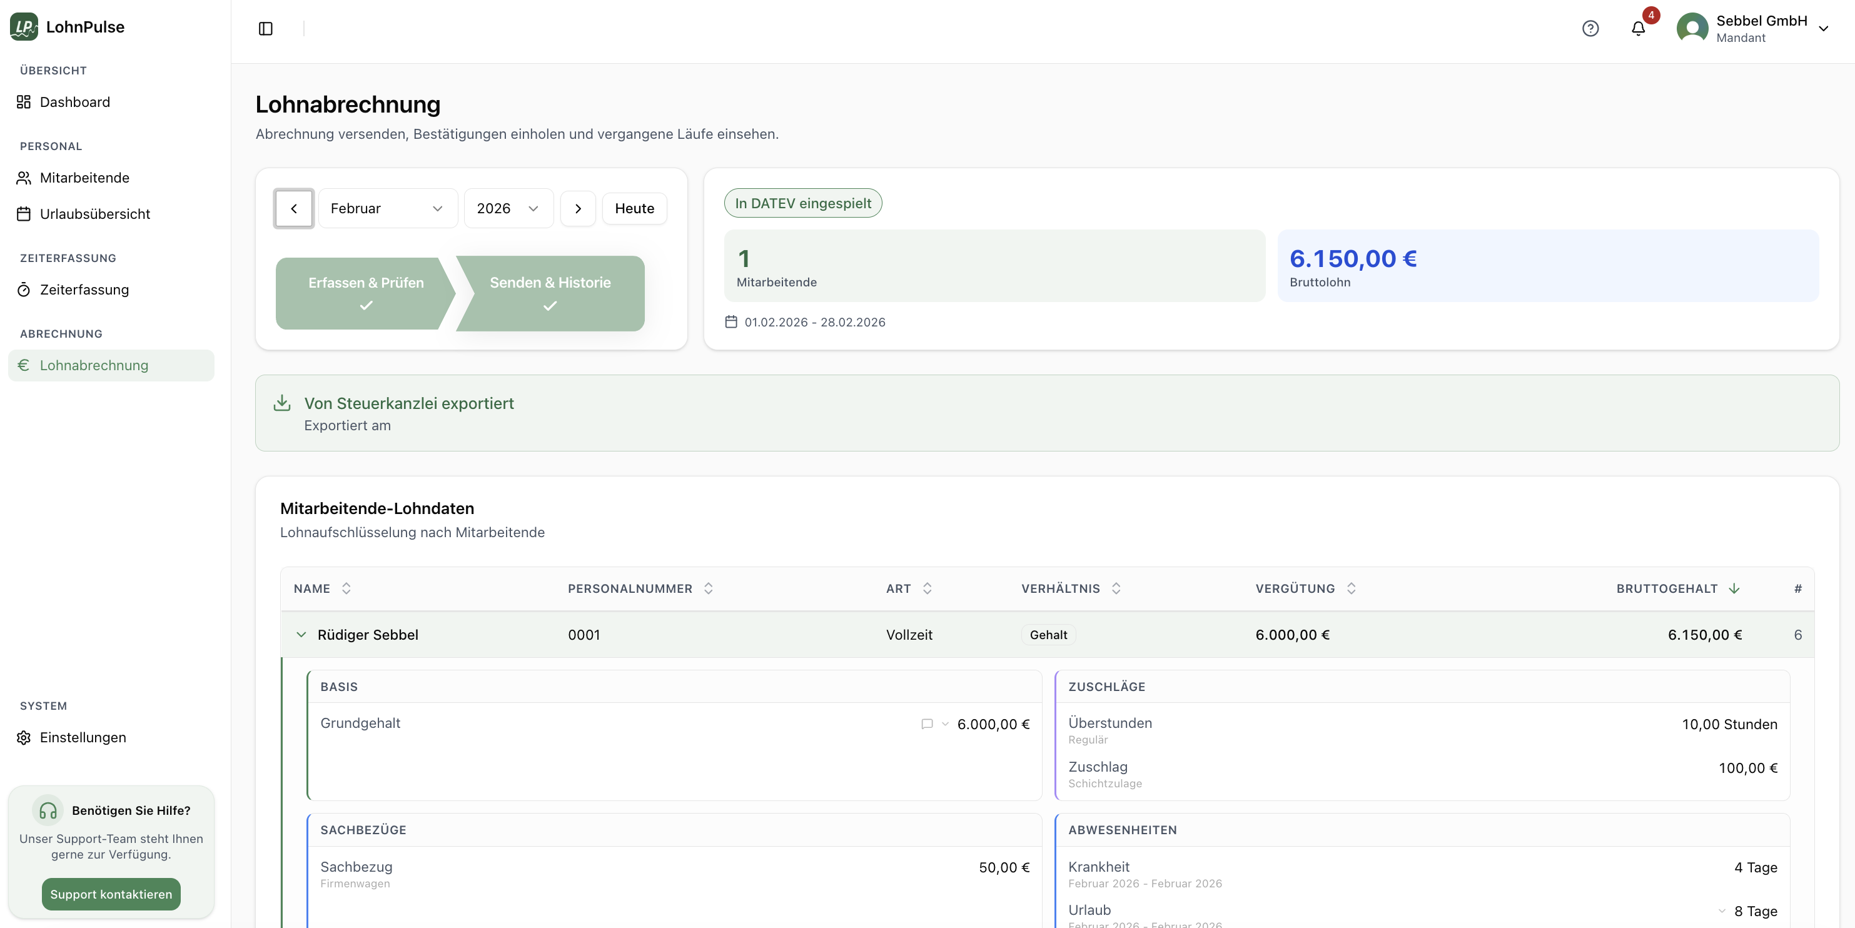Click the Einstellungen gear icon

[x=24, y=737]
